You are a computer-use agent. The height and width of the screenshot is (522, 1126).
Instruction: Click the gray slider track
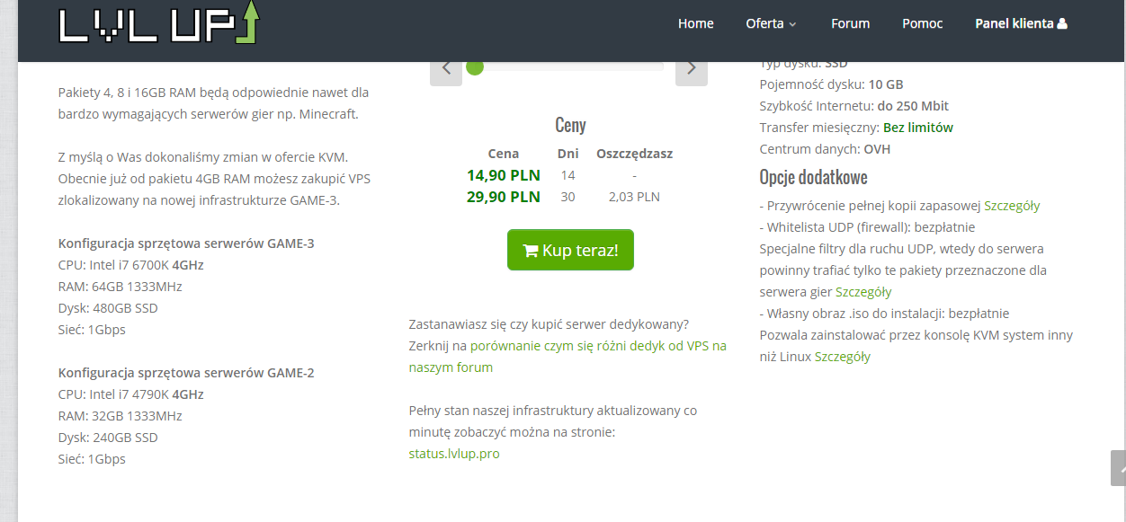[x=576, y=66]
